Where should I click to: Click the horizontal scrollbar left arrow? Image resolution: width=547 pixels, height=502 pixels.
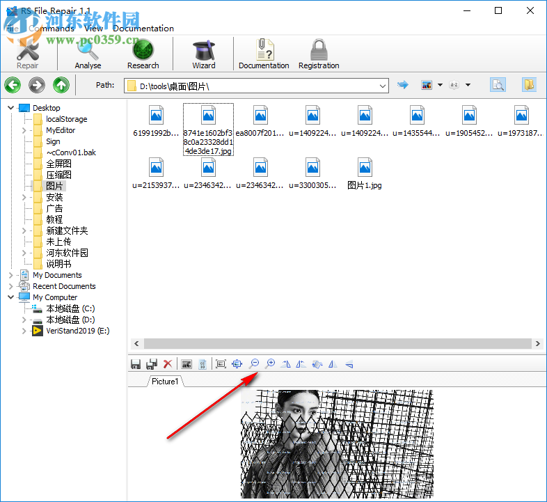136,343
